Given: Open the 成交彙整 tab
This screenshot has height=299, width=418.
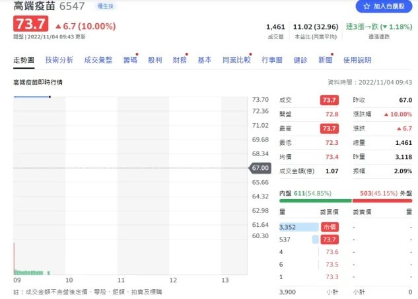Looking at the screenshot, I should [x=98, y=60].
